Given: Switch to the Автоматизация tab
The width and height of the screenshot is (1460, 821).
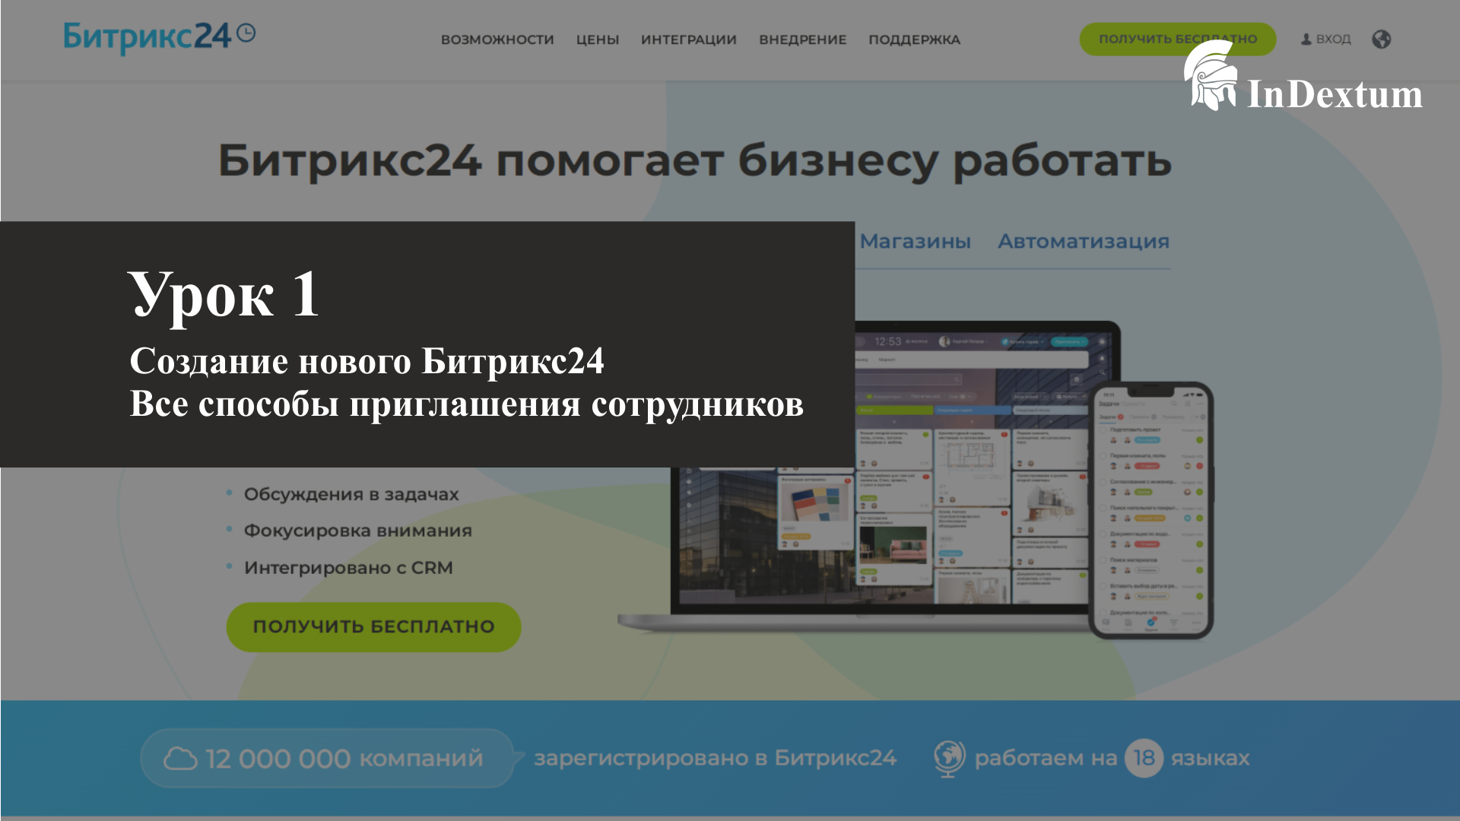Looking at the screenshot, I should (1083, 242).
